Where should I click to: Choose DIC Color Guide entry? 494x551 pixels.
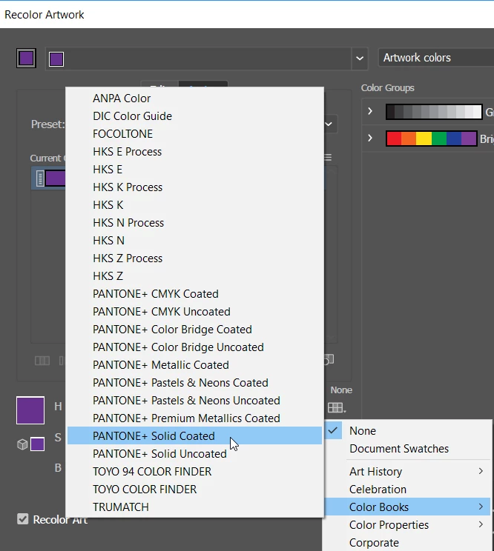(x=194, y=116)
